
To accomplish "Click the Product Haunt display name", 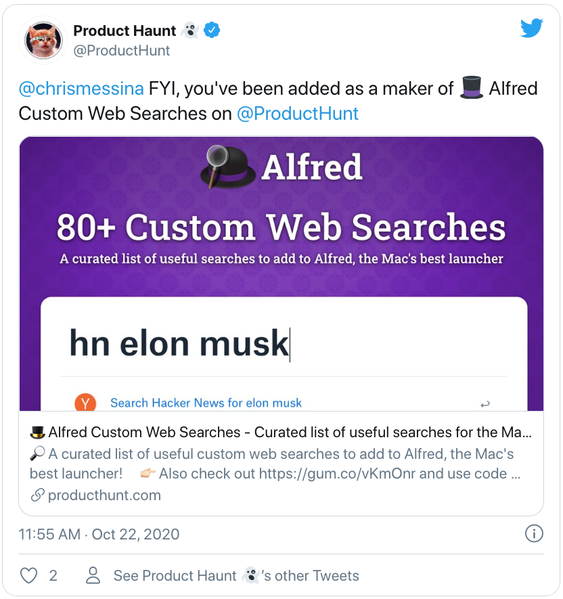I will pyautogui.click(x=125, y=30).
